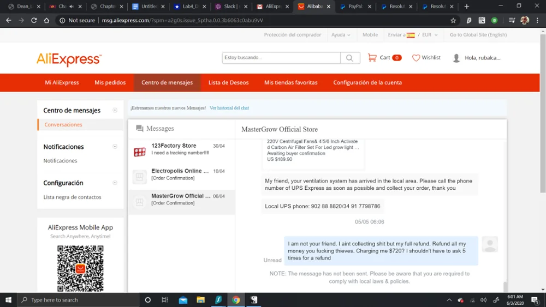546x307 pixels.
Task: Collapse the Configuración section
Action: tap(115, 183)
